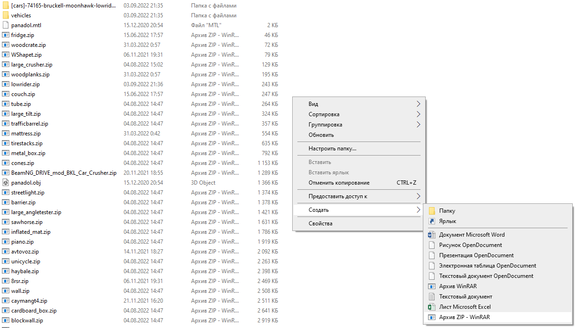
Task: Click icon beside Текстовый документ entry
Action: click(432, 297)
